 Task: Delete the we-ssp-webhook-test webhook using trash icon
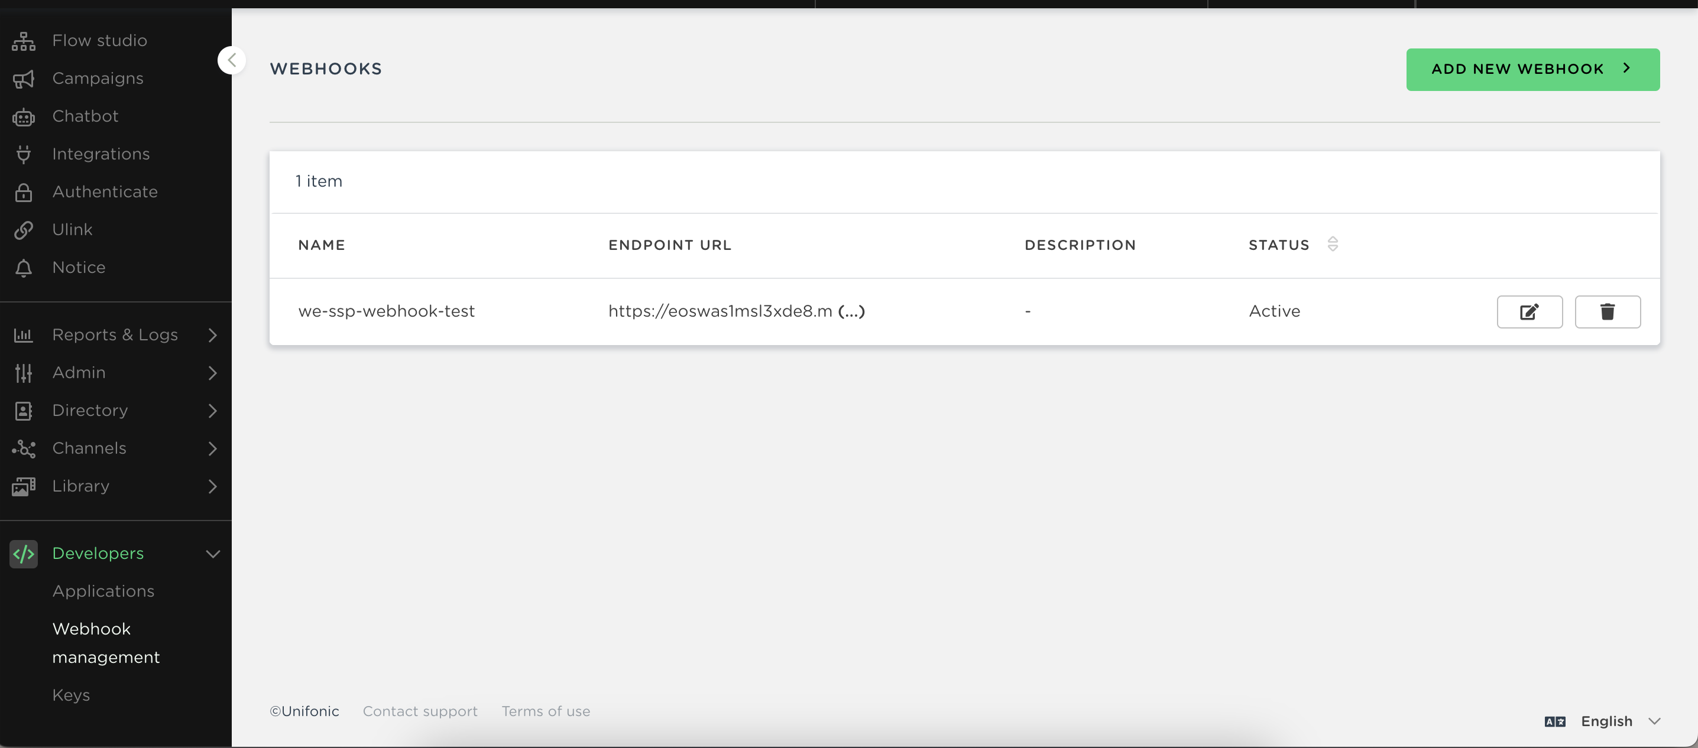1607,311
